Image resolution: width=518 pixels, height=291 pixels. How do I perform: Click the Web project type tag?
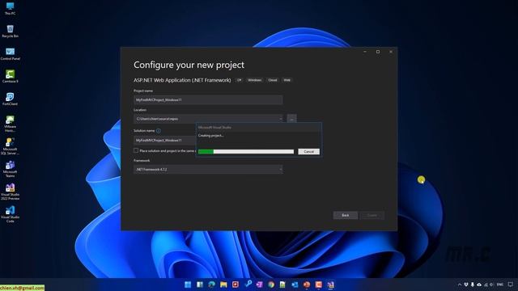tap(287, 80)
